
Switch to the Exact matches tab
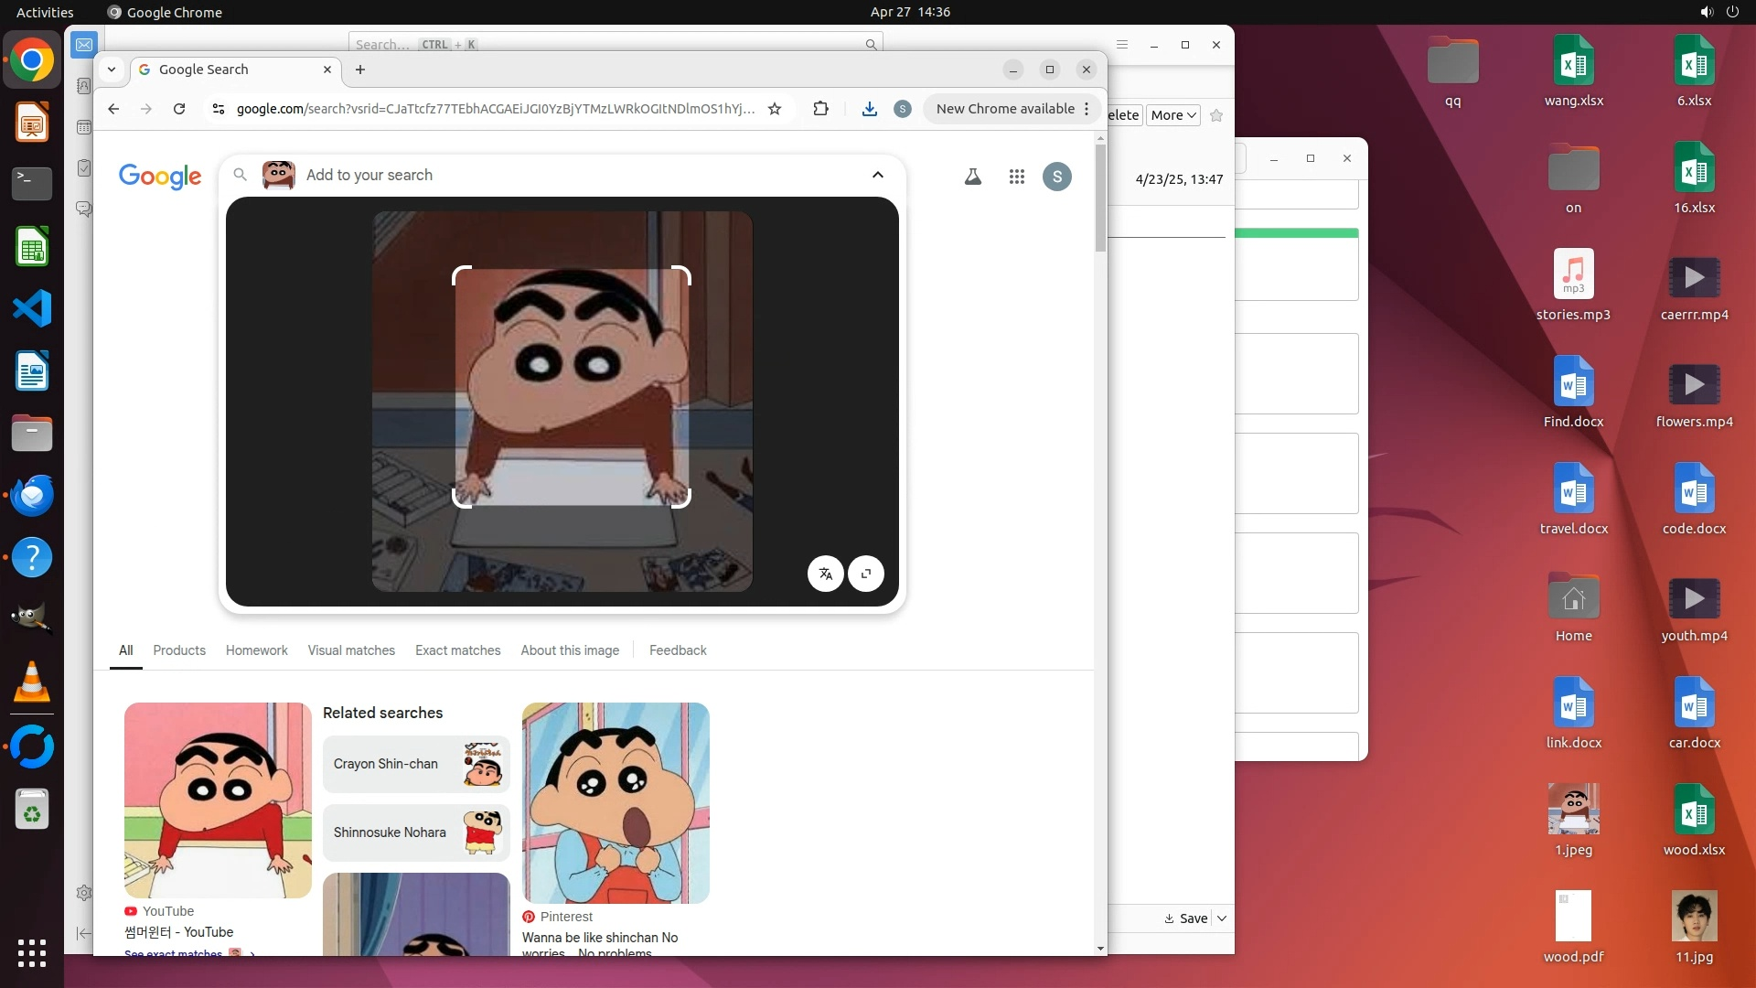pyautogui.click(x=457, y=650)
